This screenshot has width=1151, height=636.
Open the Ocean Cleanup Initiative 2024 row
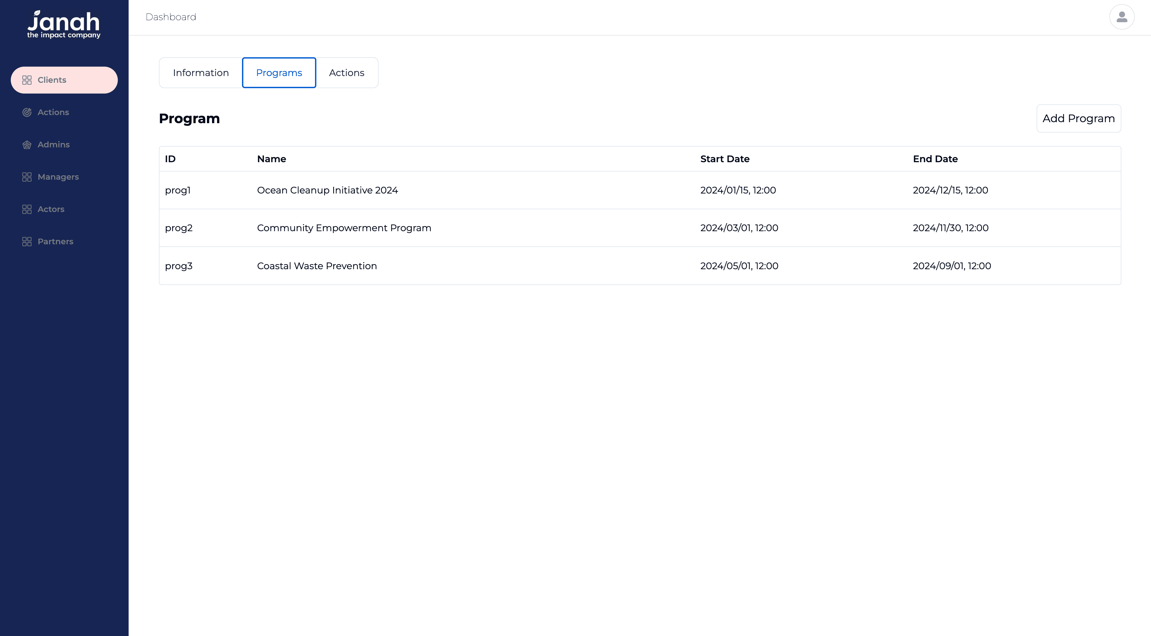coord(327,190)
